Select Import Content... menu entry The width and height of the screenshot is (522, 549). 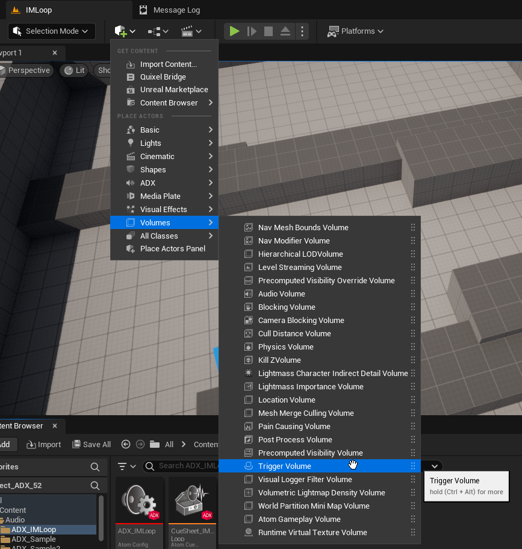(x=164, y=64)
